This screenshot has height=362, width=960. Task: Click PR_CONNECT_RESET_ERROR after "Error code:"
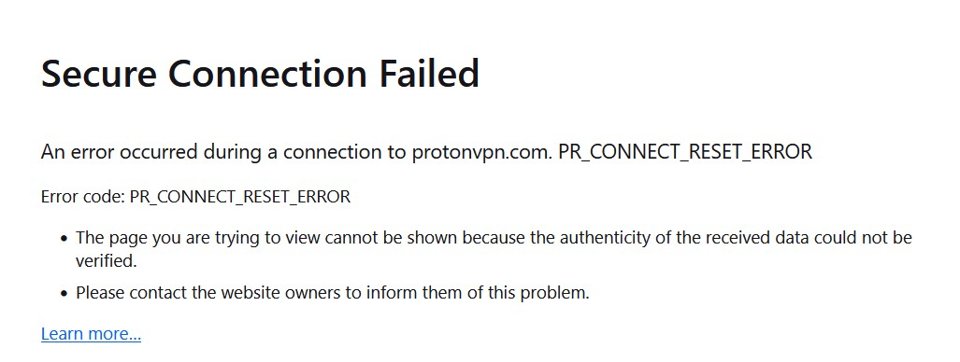click(x=240, y=198)
